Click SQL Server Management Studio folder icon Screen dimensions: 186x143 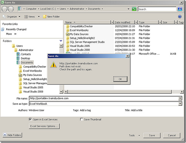point(68,42)
